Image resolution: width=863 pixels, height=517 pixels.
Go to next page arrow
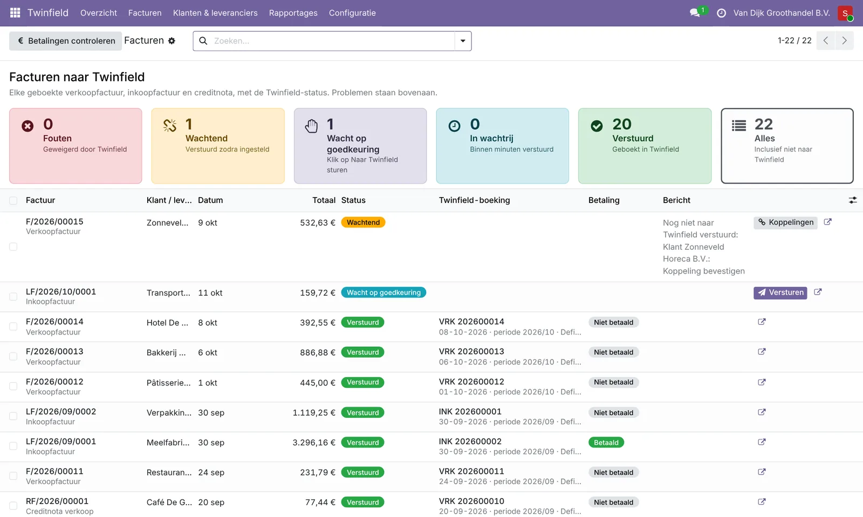845,40
